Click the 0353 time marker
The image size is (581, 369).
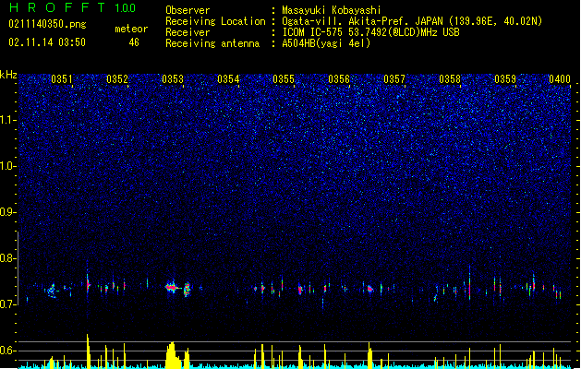pos(173,79)
